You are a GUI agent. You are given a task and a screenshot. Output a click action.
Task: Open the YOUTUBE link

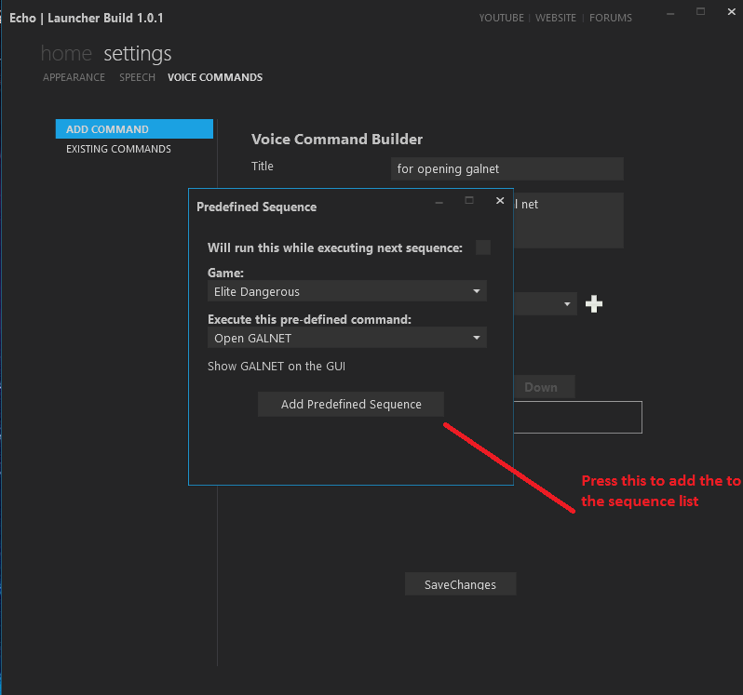point(501,18)
